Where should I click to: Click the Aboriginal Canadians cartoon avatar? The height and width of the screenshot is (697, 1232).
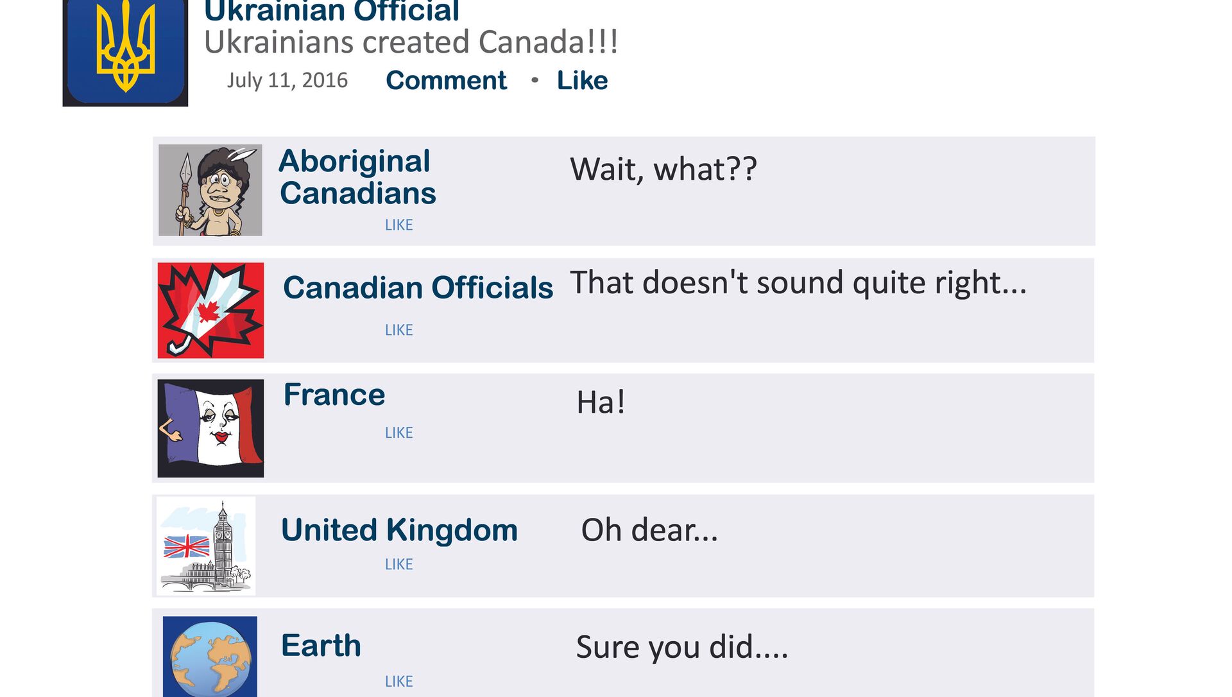[x=210, y=190]
